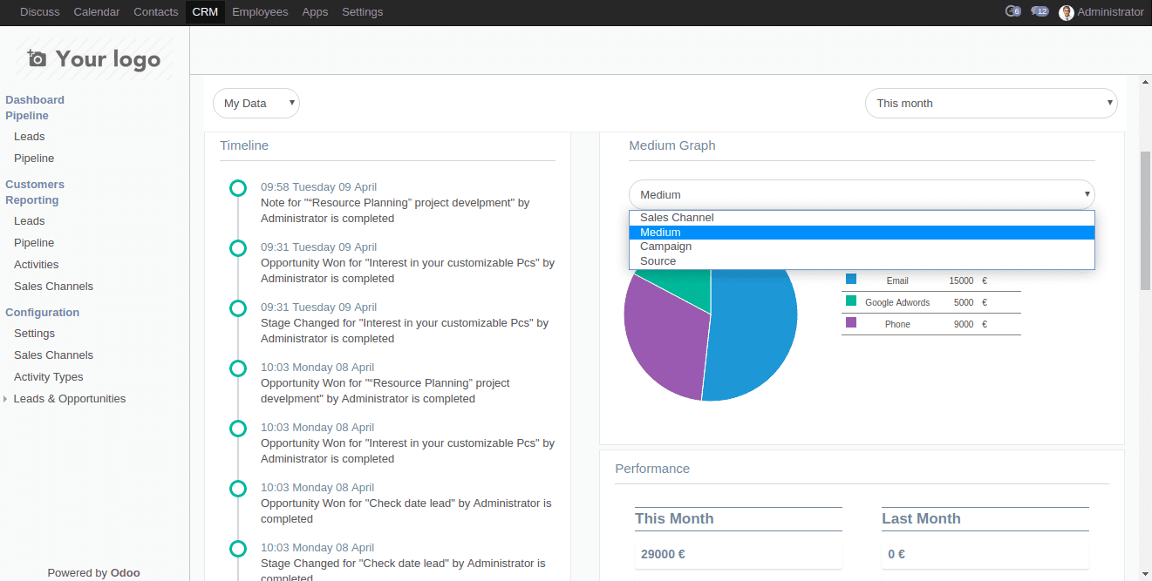The width and height of the screenshot is (1152, 581).
Task: Open the This month period dropdown
Action: (992, 103)
